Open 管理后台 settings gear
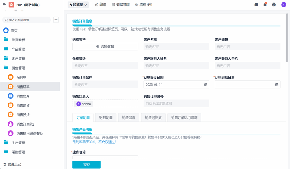 point(5,165)
